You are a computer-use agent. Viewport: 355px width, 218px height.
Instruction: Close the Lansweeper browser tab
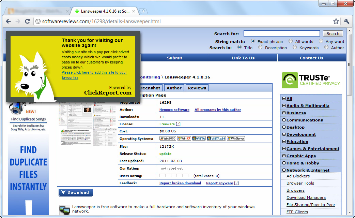point(134,11)
